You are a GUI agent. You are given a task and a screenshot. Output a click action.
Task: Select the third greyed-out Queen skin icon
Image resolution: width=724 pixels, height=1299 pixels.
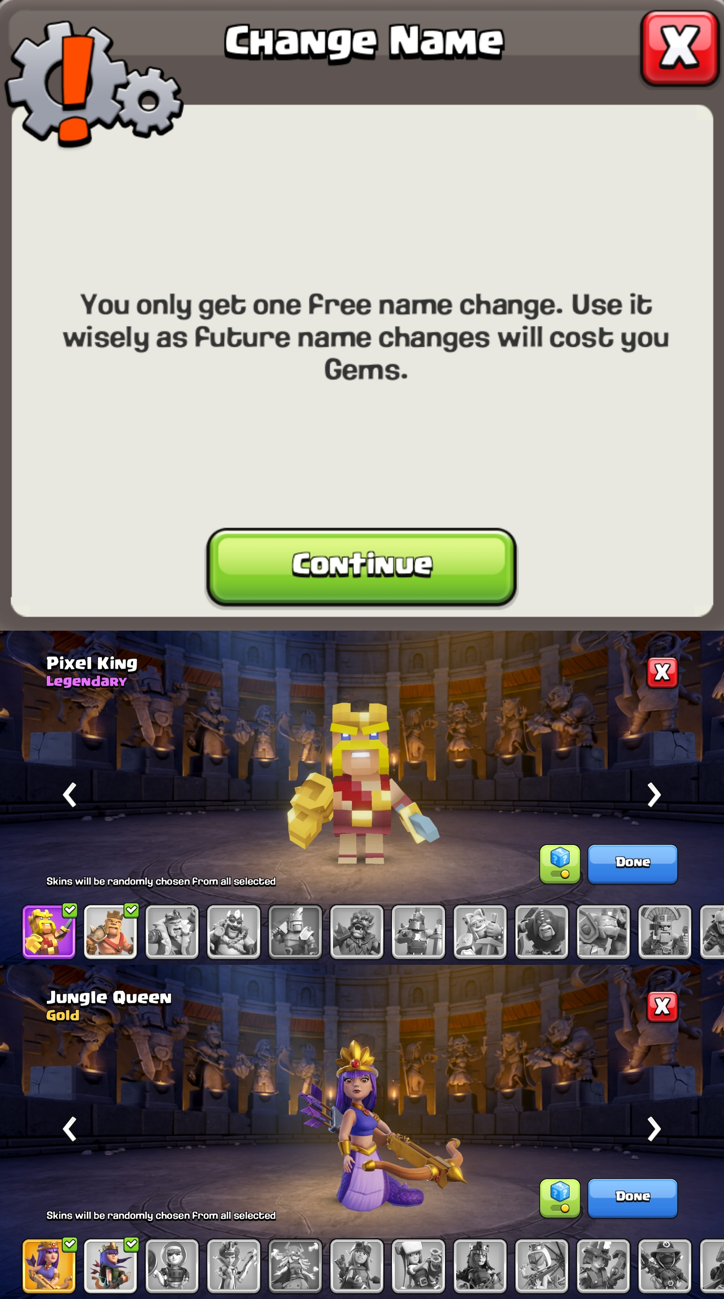295,1266
